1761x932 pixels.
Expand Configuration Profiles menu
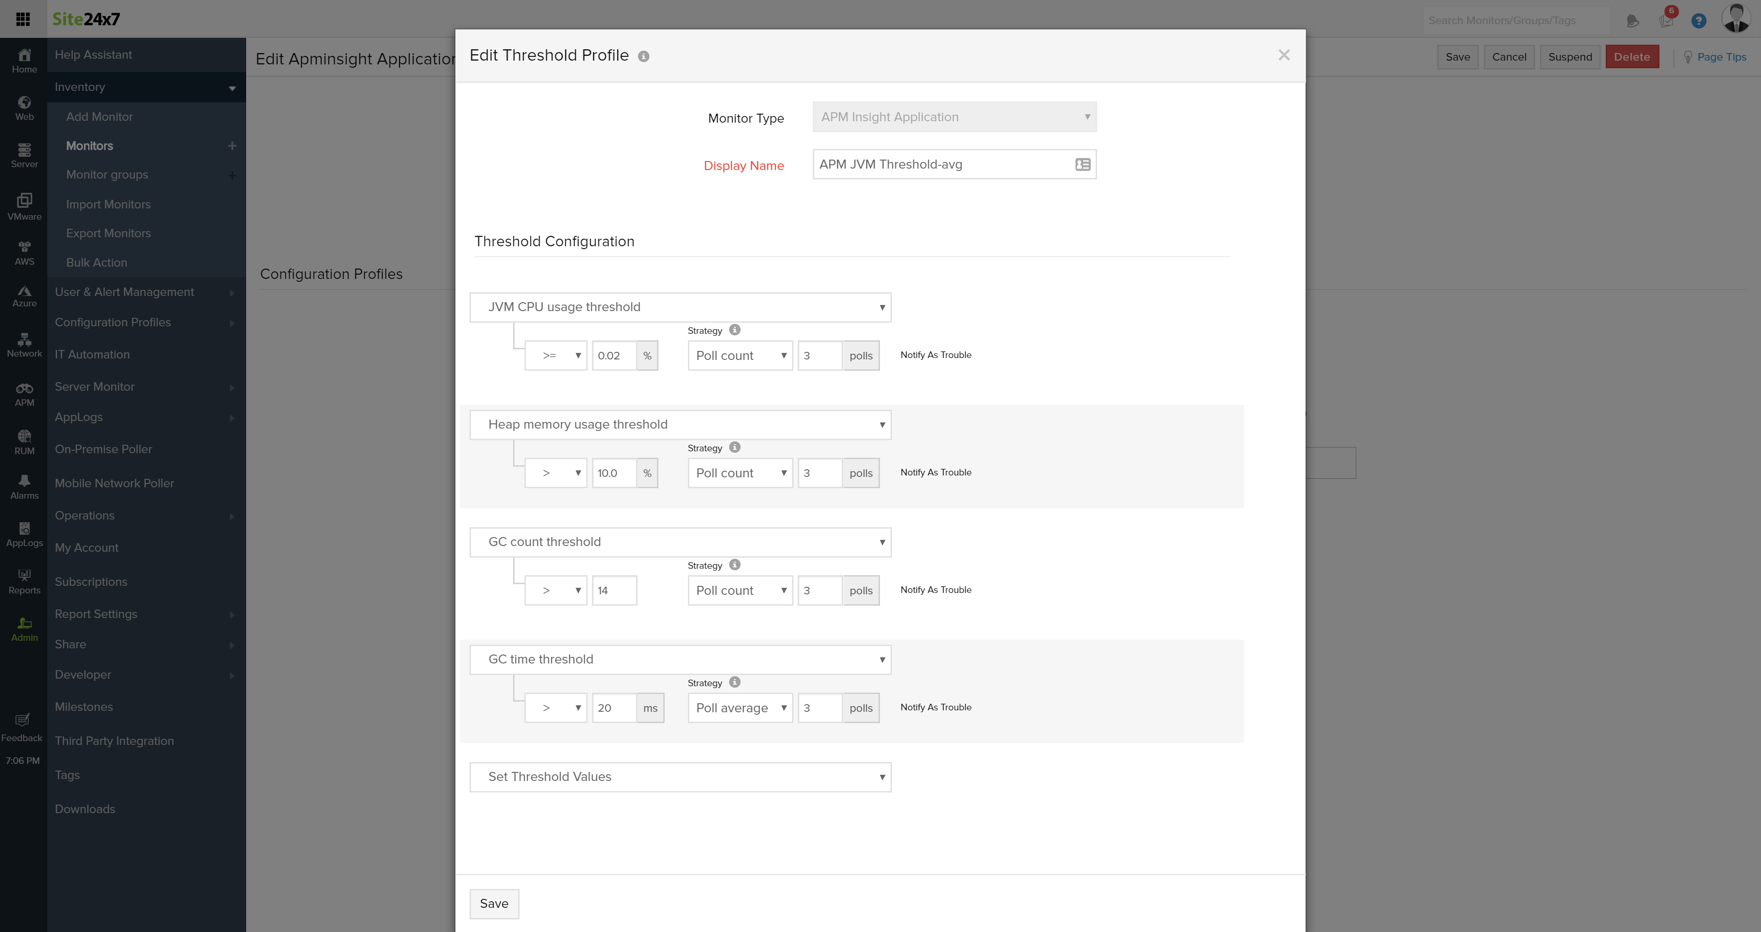113,322
